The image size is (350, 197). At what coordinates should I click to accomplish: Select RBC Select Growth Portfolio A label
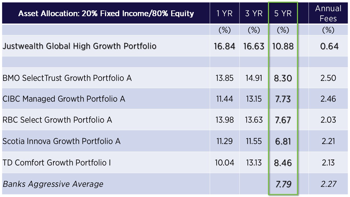pos(57,120)
